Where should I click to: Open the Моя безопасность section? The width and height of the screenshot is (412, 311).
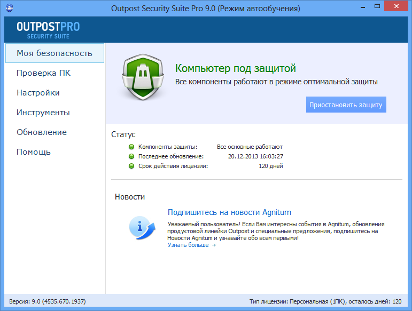tap(55, 53)
